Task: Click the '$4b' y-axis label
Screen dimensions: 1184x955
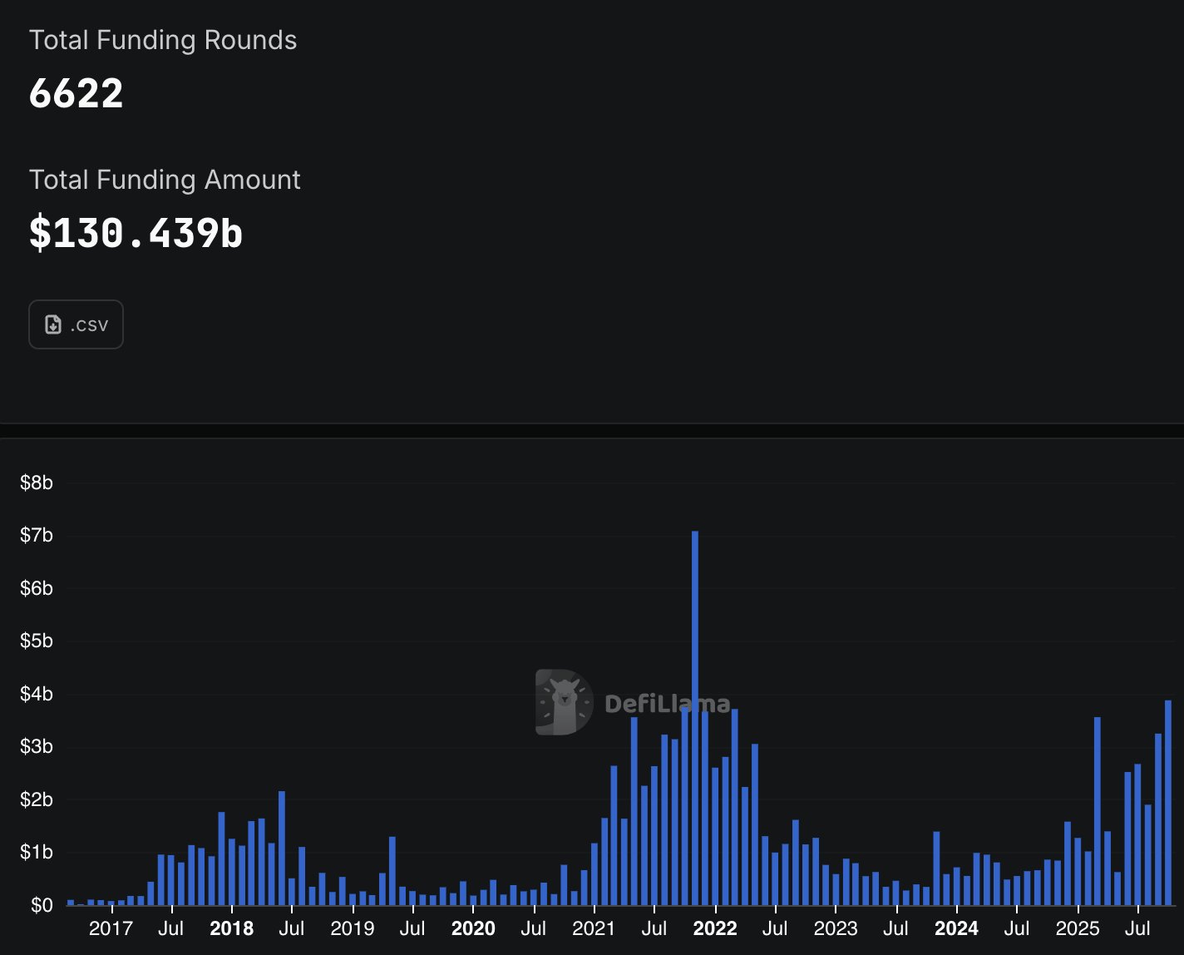Action: coord(37,694)
